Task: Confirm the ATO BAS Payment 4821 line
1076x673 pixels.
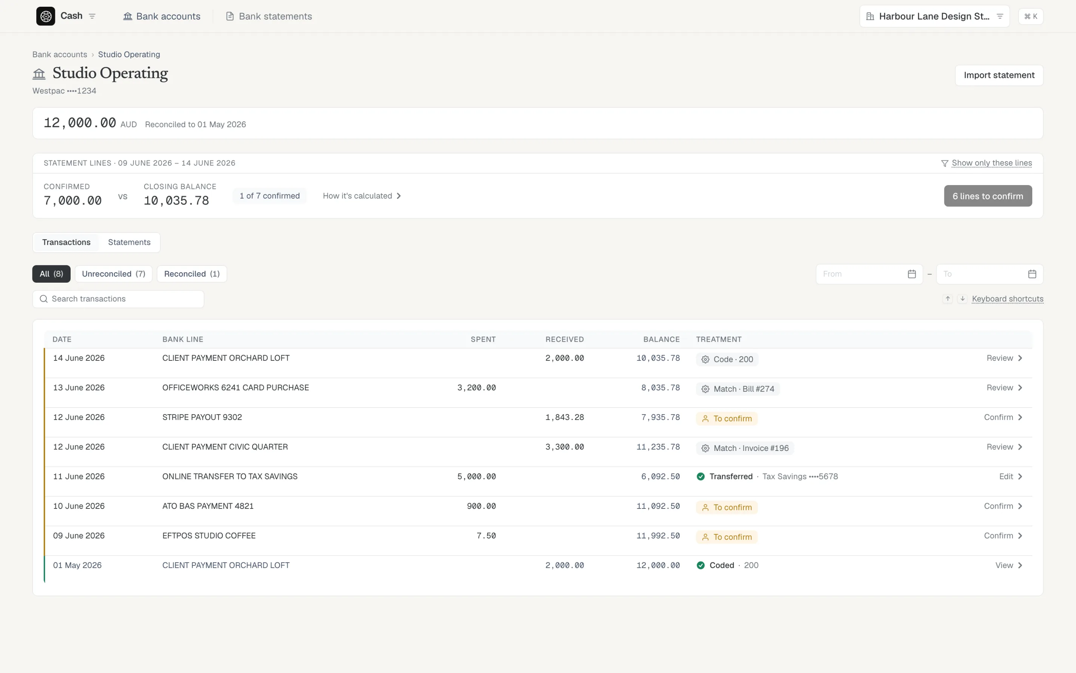Action: tap(1003, 506)
